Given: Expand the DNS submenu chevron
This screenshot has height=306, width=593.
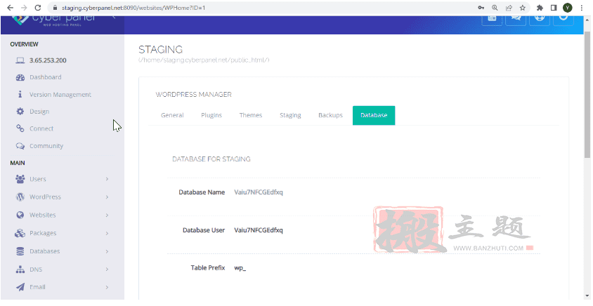Looking at the screenshot, I should point(107,270).
